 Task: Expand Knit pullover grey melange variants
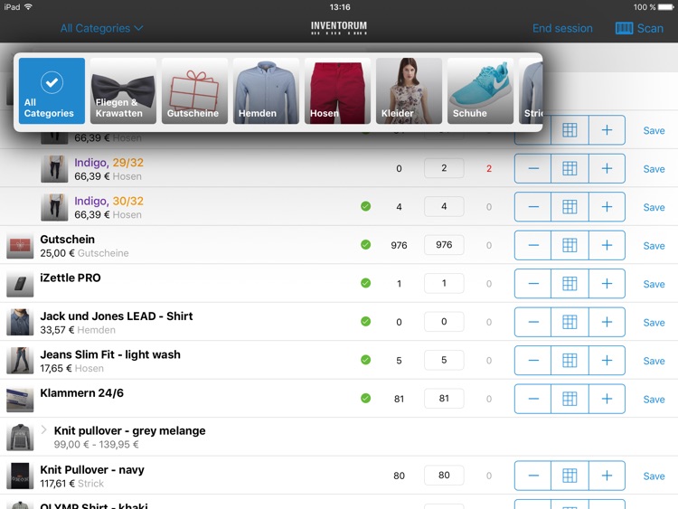click(x=43, y=429)
